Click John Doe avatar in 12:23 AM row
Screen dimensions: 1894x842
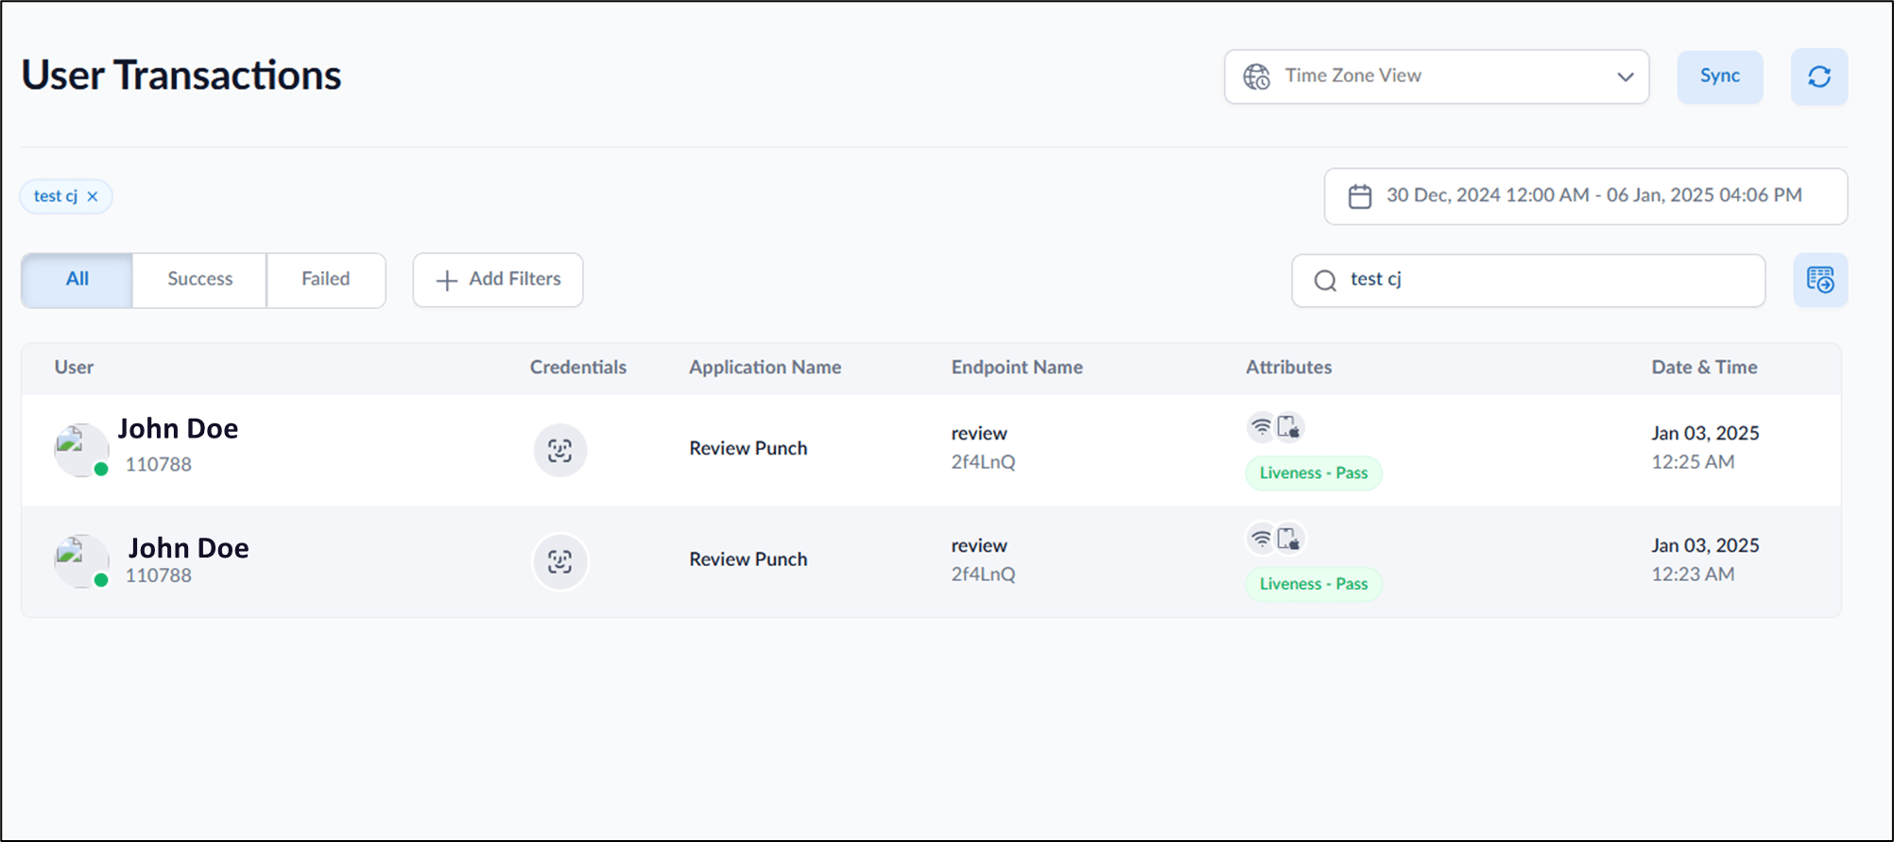[x=81, y=561]
